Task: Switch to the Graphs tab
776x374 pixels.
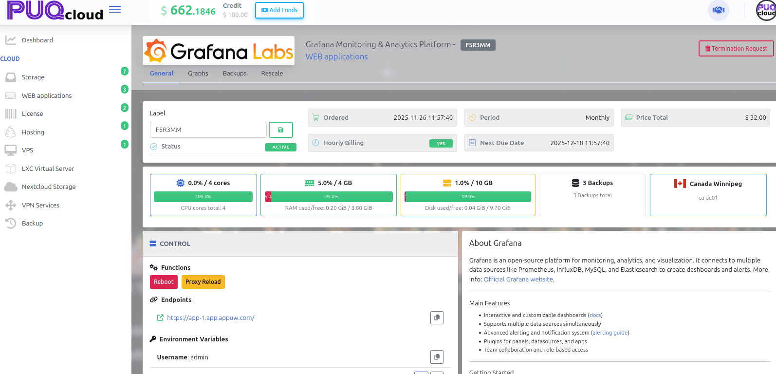Action: (x=198, y=74)
